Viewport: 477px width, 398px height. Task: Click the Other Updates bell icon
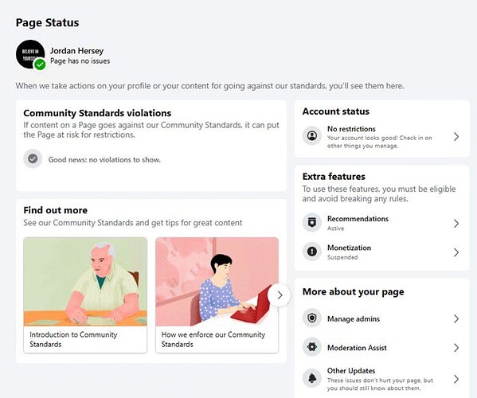pos(312,378)
